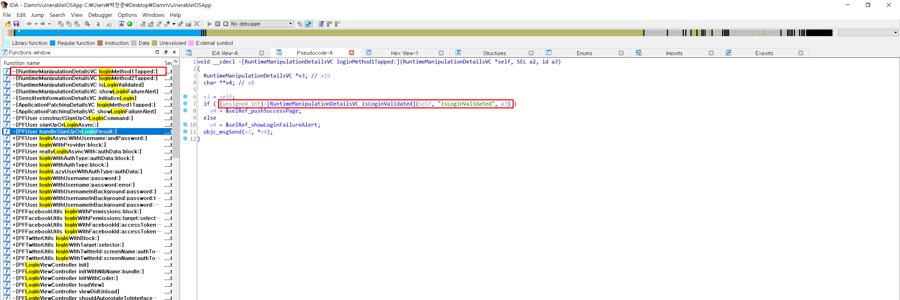Start the debugger process with play icon

(x=210, y=24)
